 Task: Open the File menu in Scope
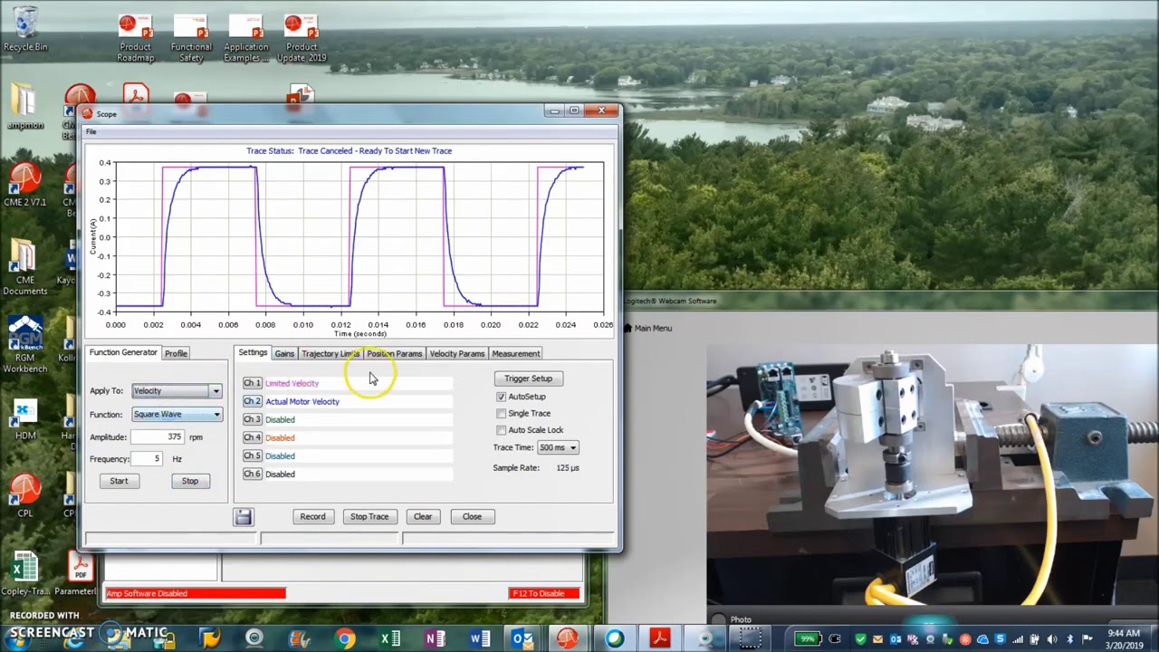click(x=91, y=132)
